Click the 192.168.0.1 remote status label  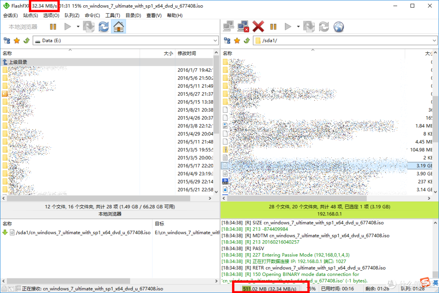329,214
